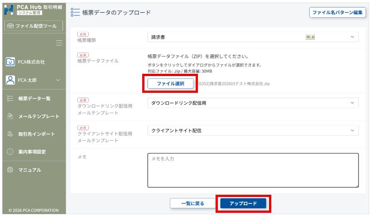Click the 閉じる label in 帳票種類 field
The image size is (370, 216).
coord(310,37)
